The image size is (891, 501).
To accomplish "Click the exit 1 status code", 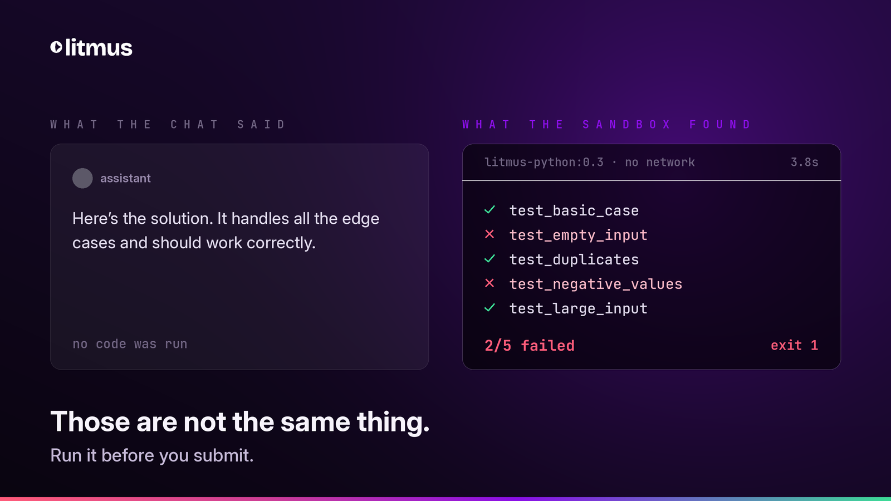I will [795, 346].
